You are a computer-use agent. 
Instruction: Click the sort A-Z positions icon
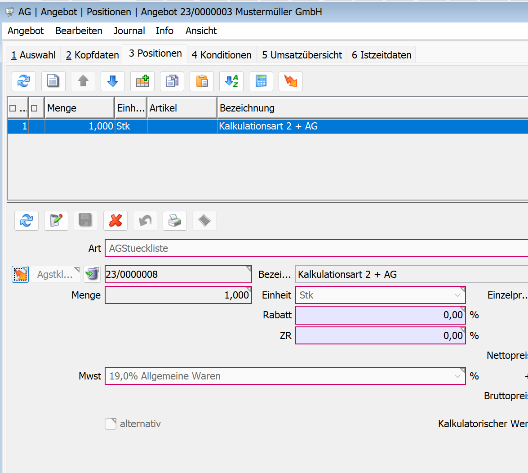(231, 81)
